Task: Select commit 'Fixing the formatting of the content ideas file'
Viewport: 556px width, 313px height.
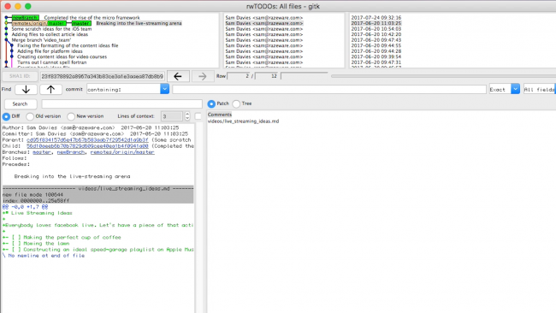Action: click(x=68, y=45)
